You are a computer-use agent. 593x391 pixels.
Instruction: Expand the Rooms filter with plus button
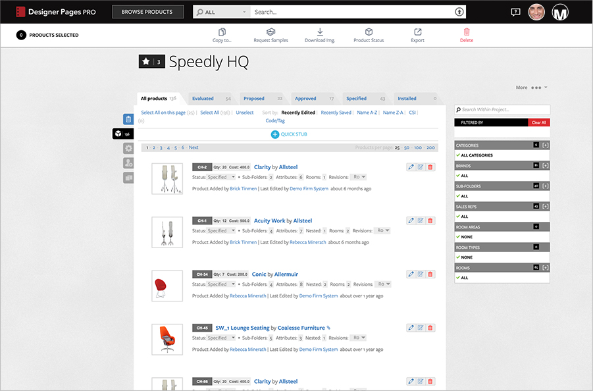pos(546,268)
